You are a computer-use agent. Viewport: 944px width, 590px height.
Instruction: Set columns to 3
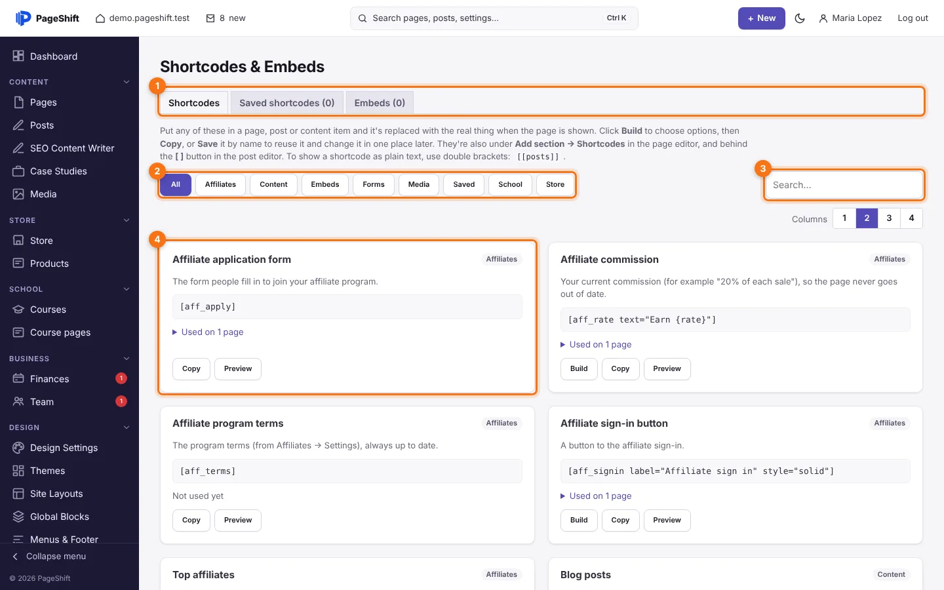pos(889,218)
